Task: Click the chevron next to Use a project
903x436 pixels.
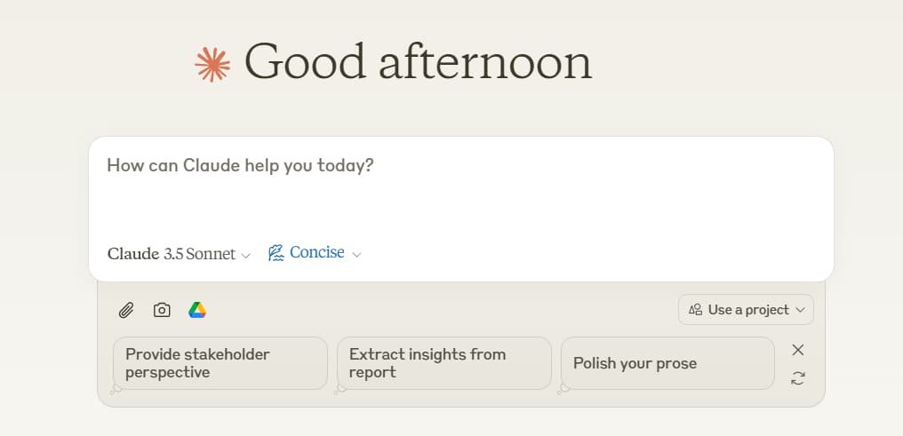Action: tap(800, 310)
